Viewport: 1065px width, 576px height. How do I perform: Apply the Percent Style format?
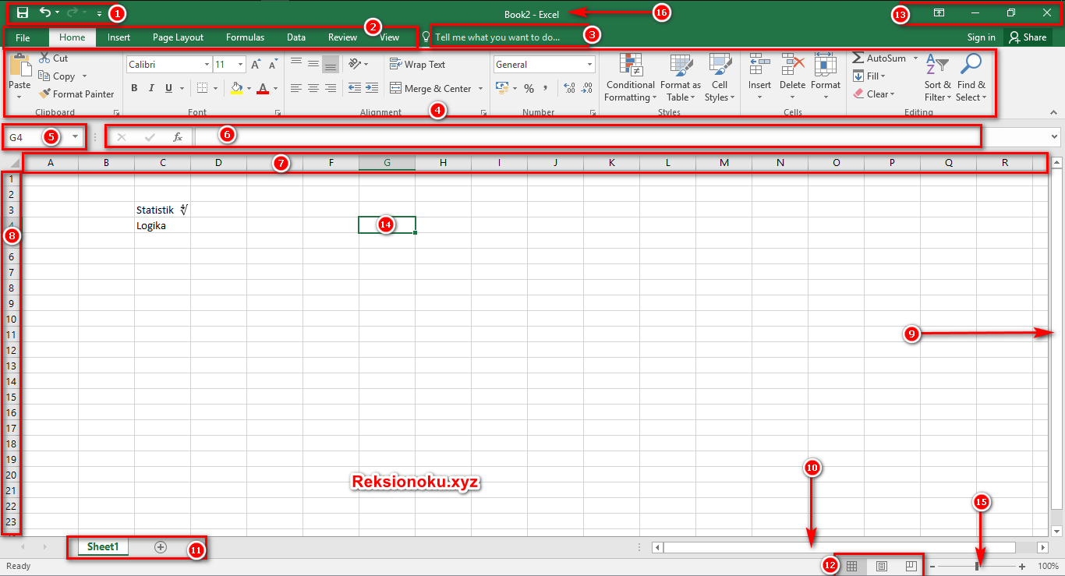click(x=528, y=88)
